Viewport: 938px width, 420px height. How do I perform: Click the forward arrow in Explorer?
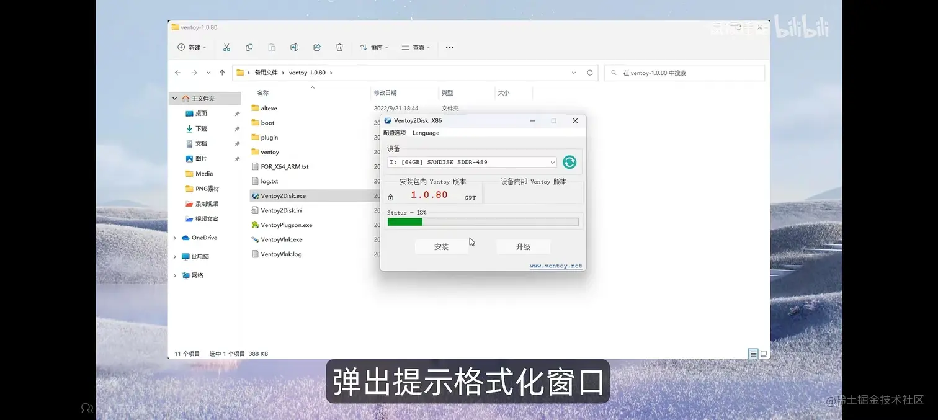[x=194, y=73]
